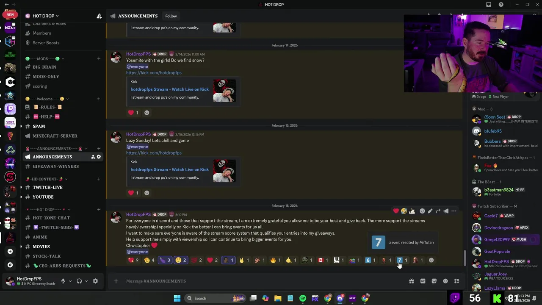This screenshot has width=542, height=305.
Task: Open apps launcher in message bar
Action: [457, 281]
